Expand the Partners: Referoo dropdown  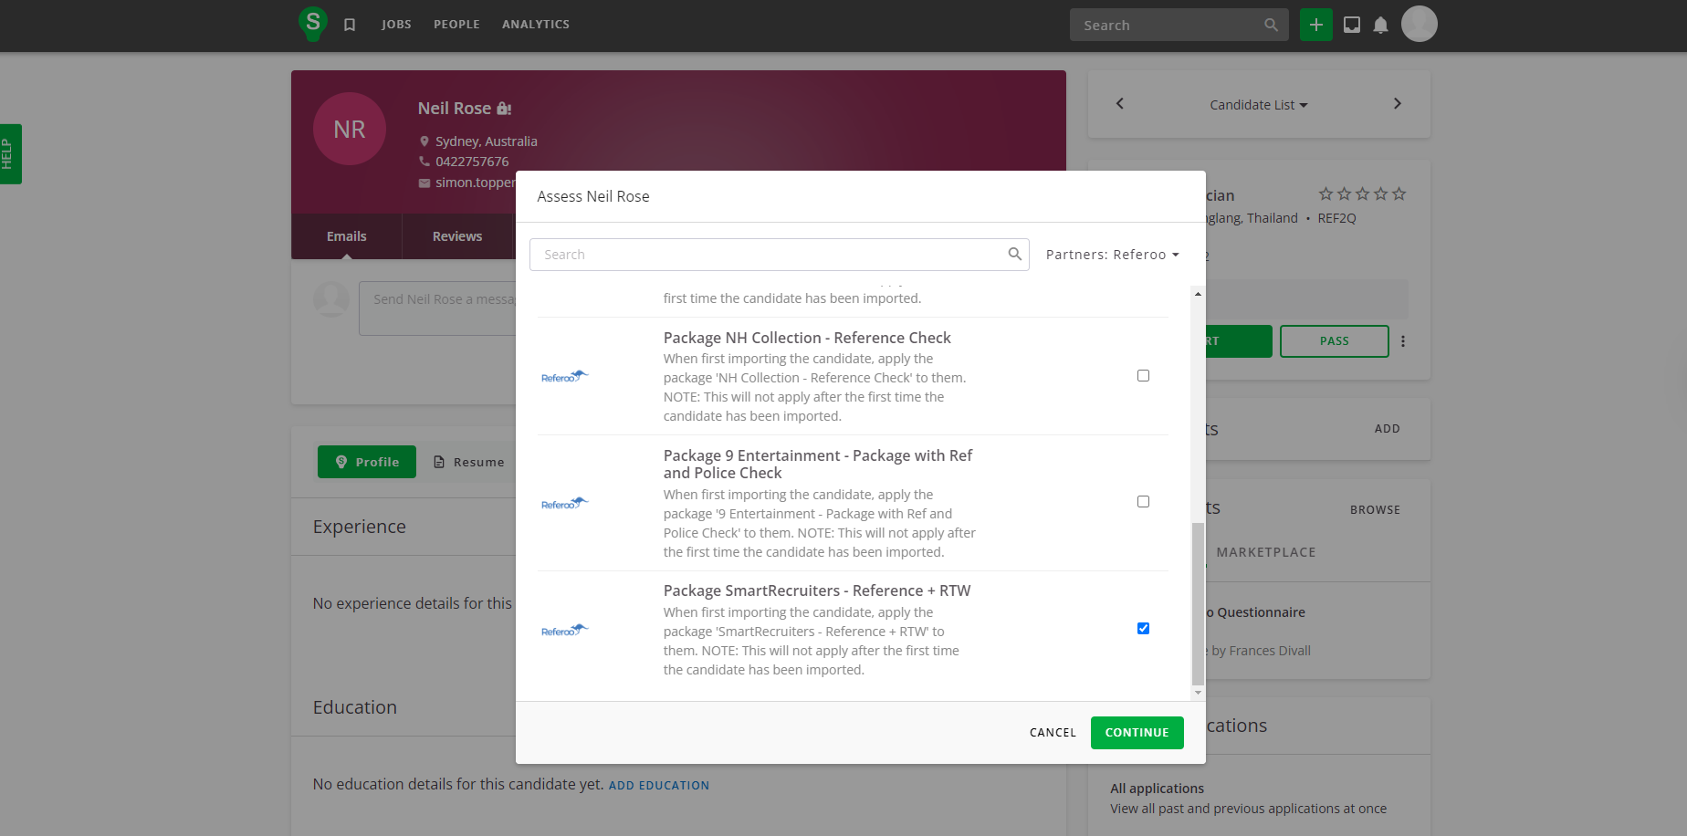click(x=1112, y=255)
